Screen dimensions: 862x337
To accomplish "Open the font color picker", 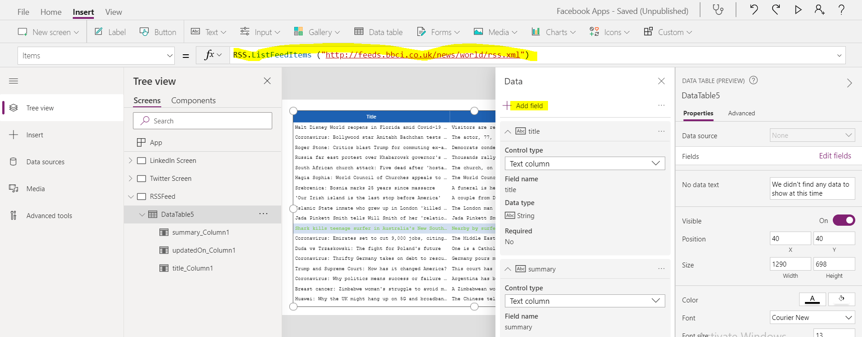I will (x=812, y=299).
